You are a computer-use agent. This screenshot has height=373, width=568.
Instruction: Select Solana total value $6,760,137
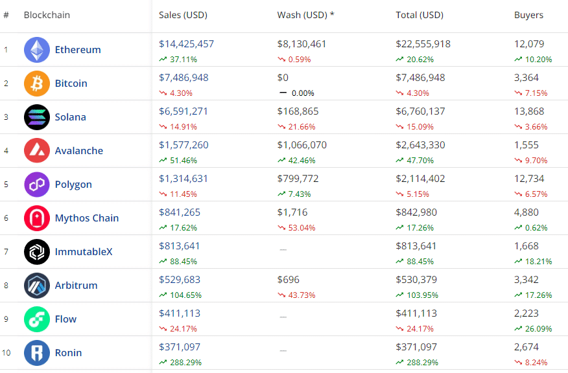(420, 111)
